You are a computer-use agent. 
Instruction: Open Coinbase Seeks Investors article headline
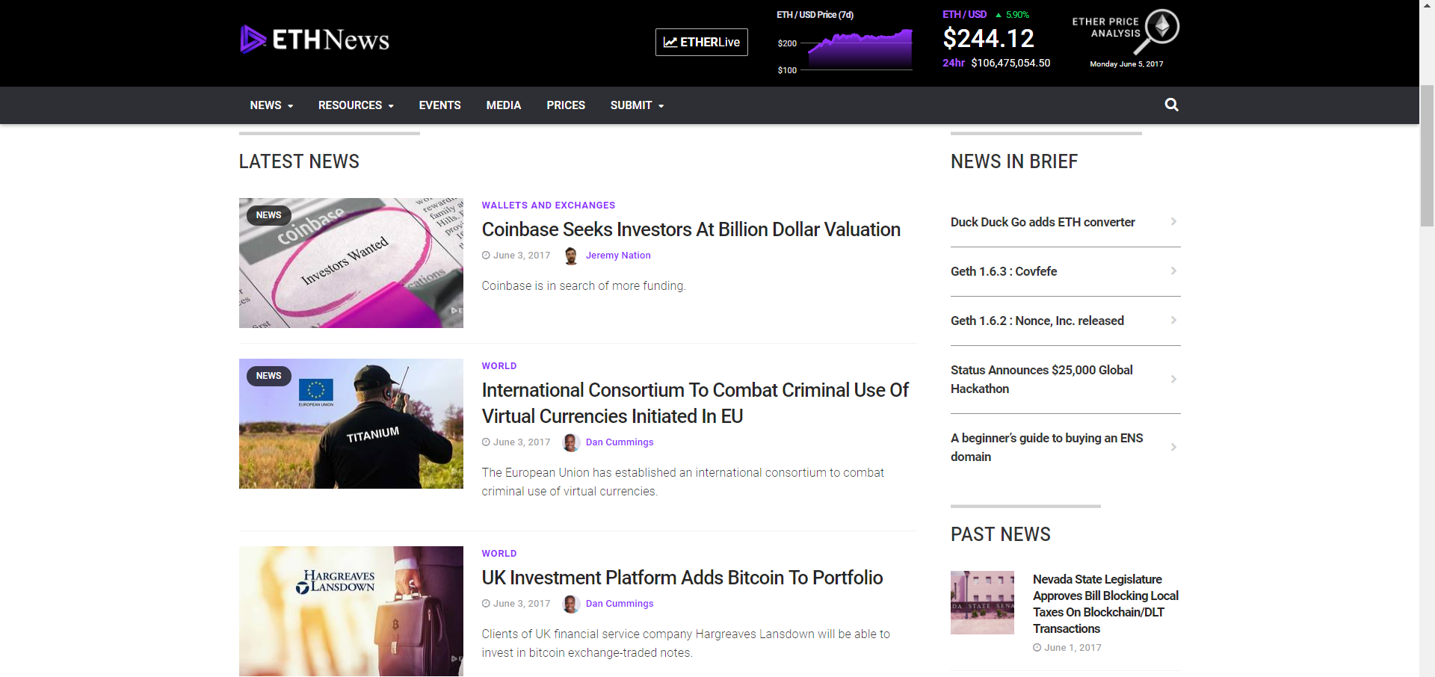(x=691, y=229)
